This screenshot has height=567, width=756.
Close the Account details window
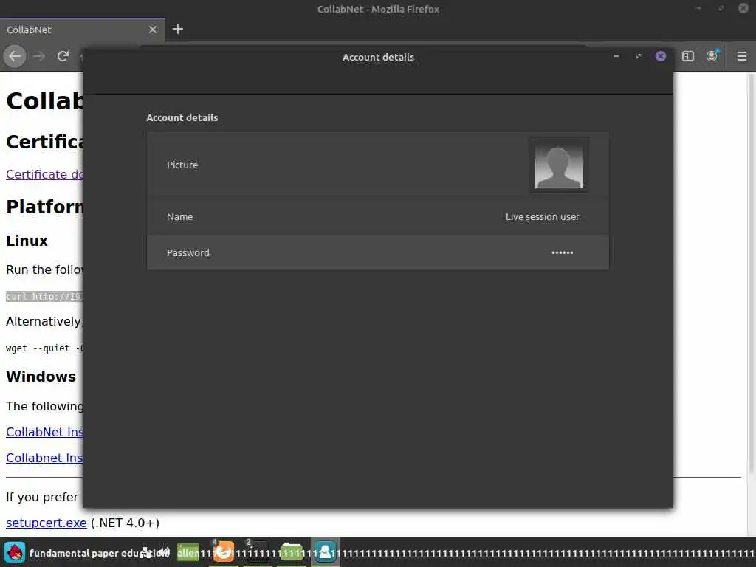[661, 56]
